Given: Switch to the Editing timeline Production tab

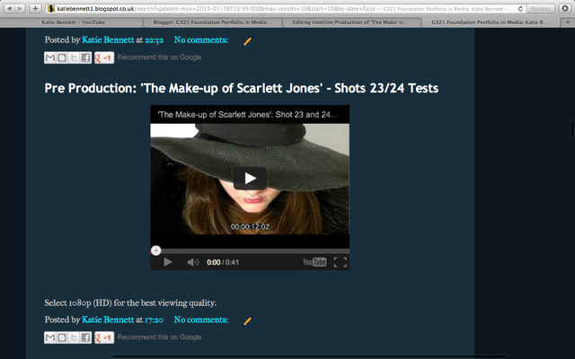Looking at the screenshot, I should (x=349, y=22).
